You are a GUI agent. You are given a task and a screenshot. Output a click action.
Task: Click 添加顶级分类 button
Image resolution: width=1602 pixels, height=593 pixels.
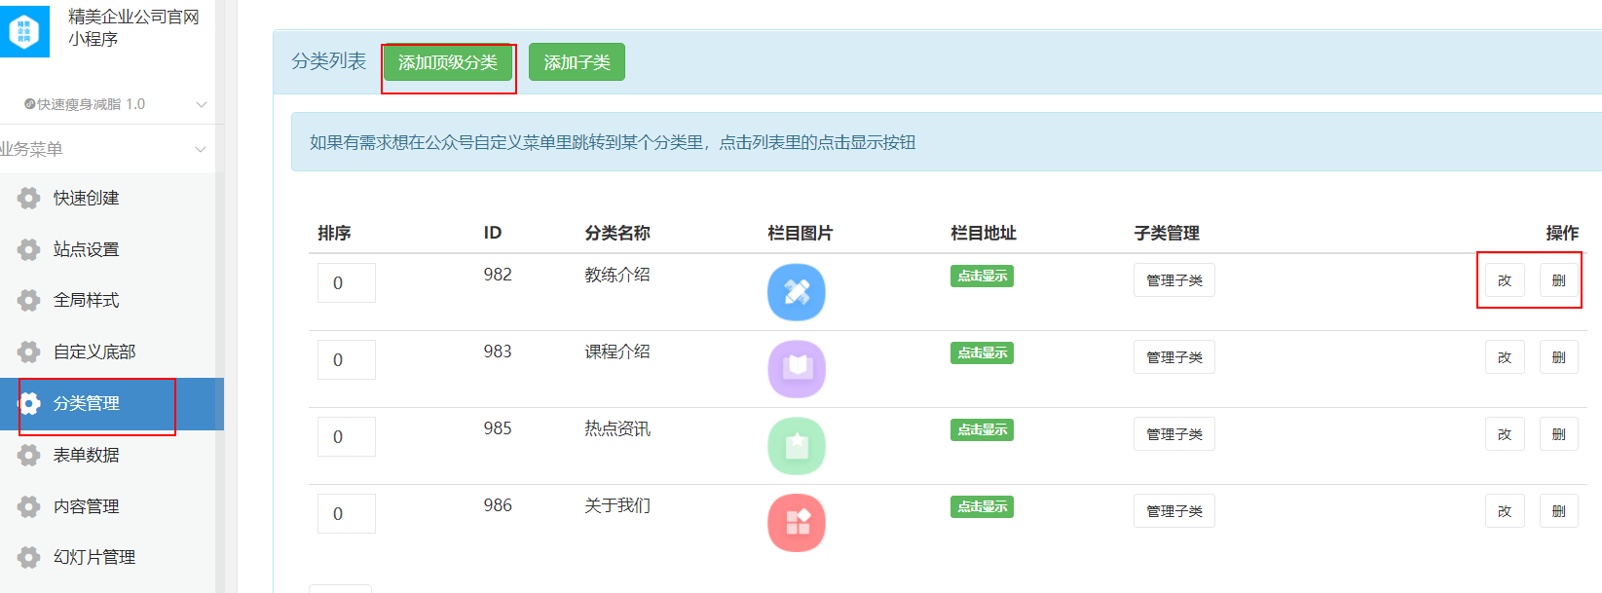(447, 62)
